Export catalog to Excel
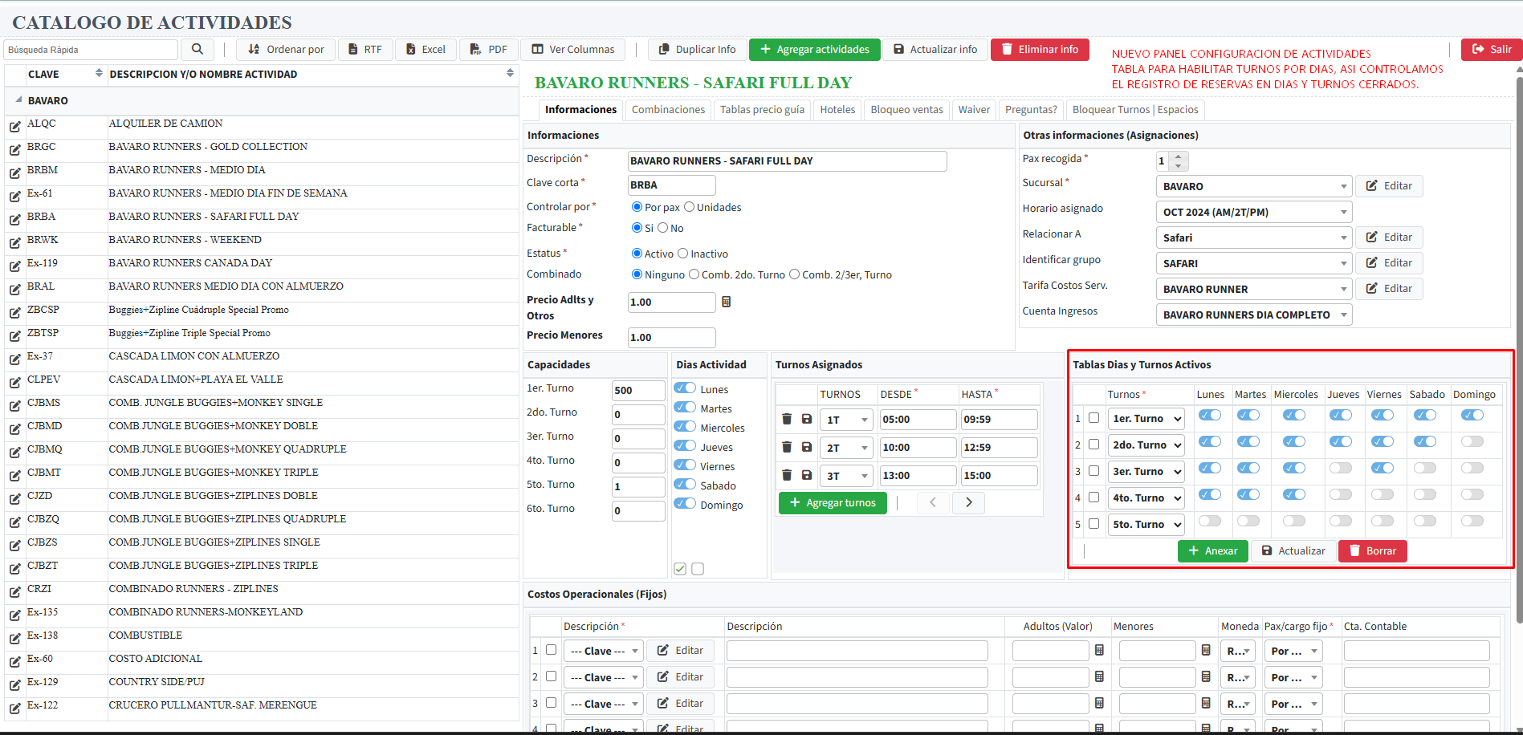The height and width of the screenshot is (735, 1523). (426, 49)
